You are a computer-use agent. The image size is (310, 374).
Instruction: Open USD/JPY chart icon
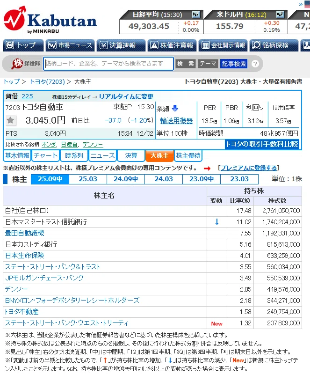(280, 15)
